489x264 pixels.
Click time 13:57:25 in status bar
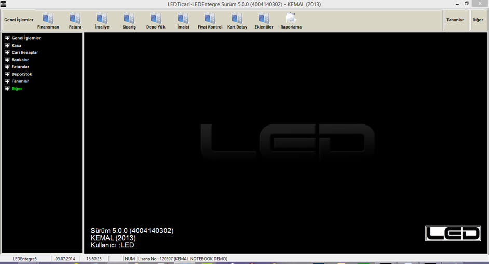point(94,259)
